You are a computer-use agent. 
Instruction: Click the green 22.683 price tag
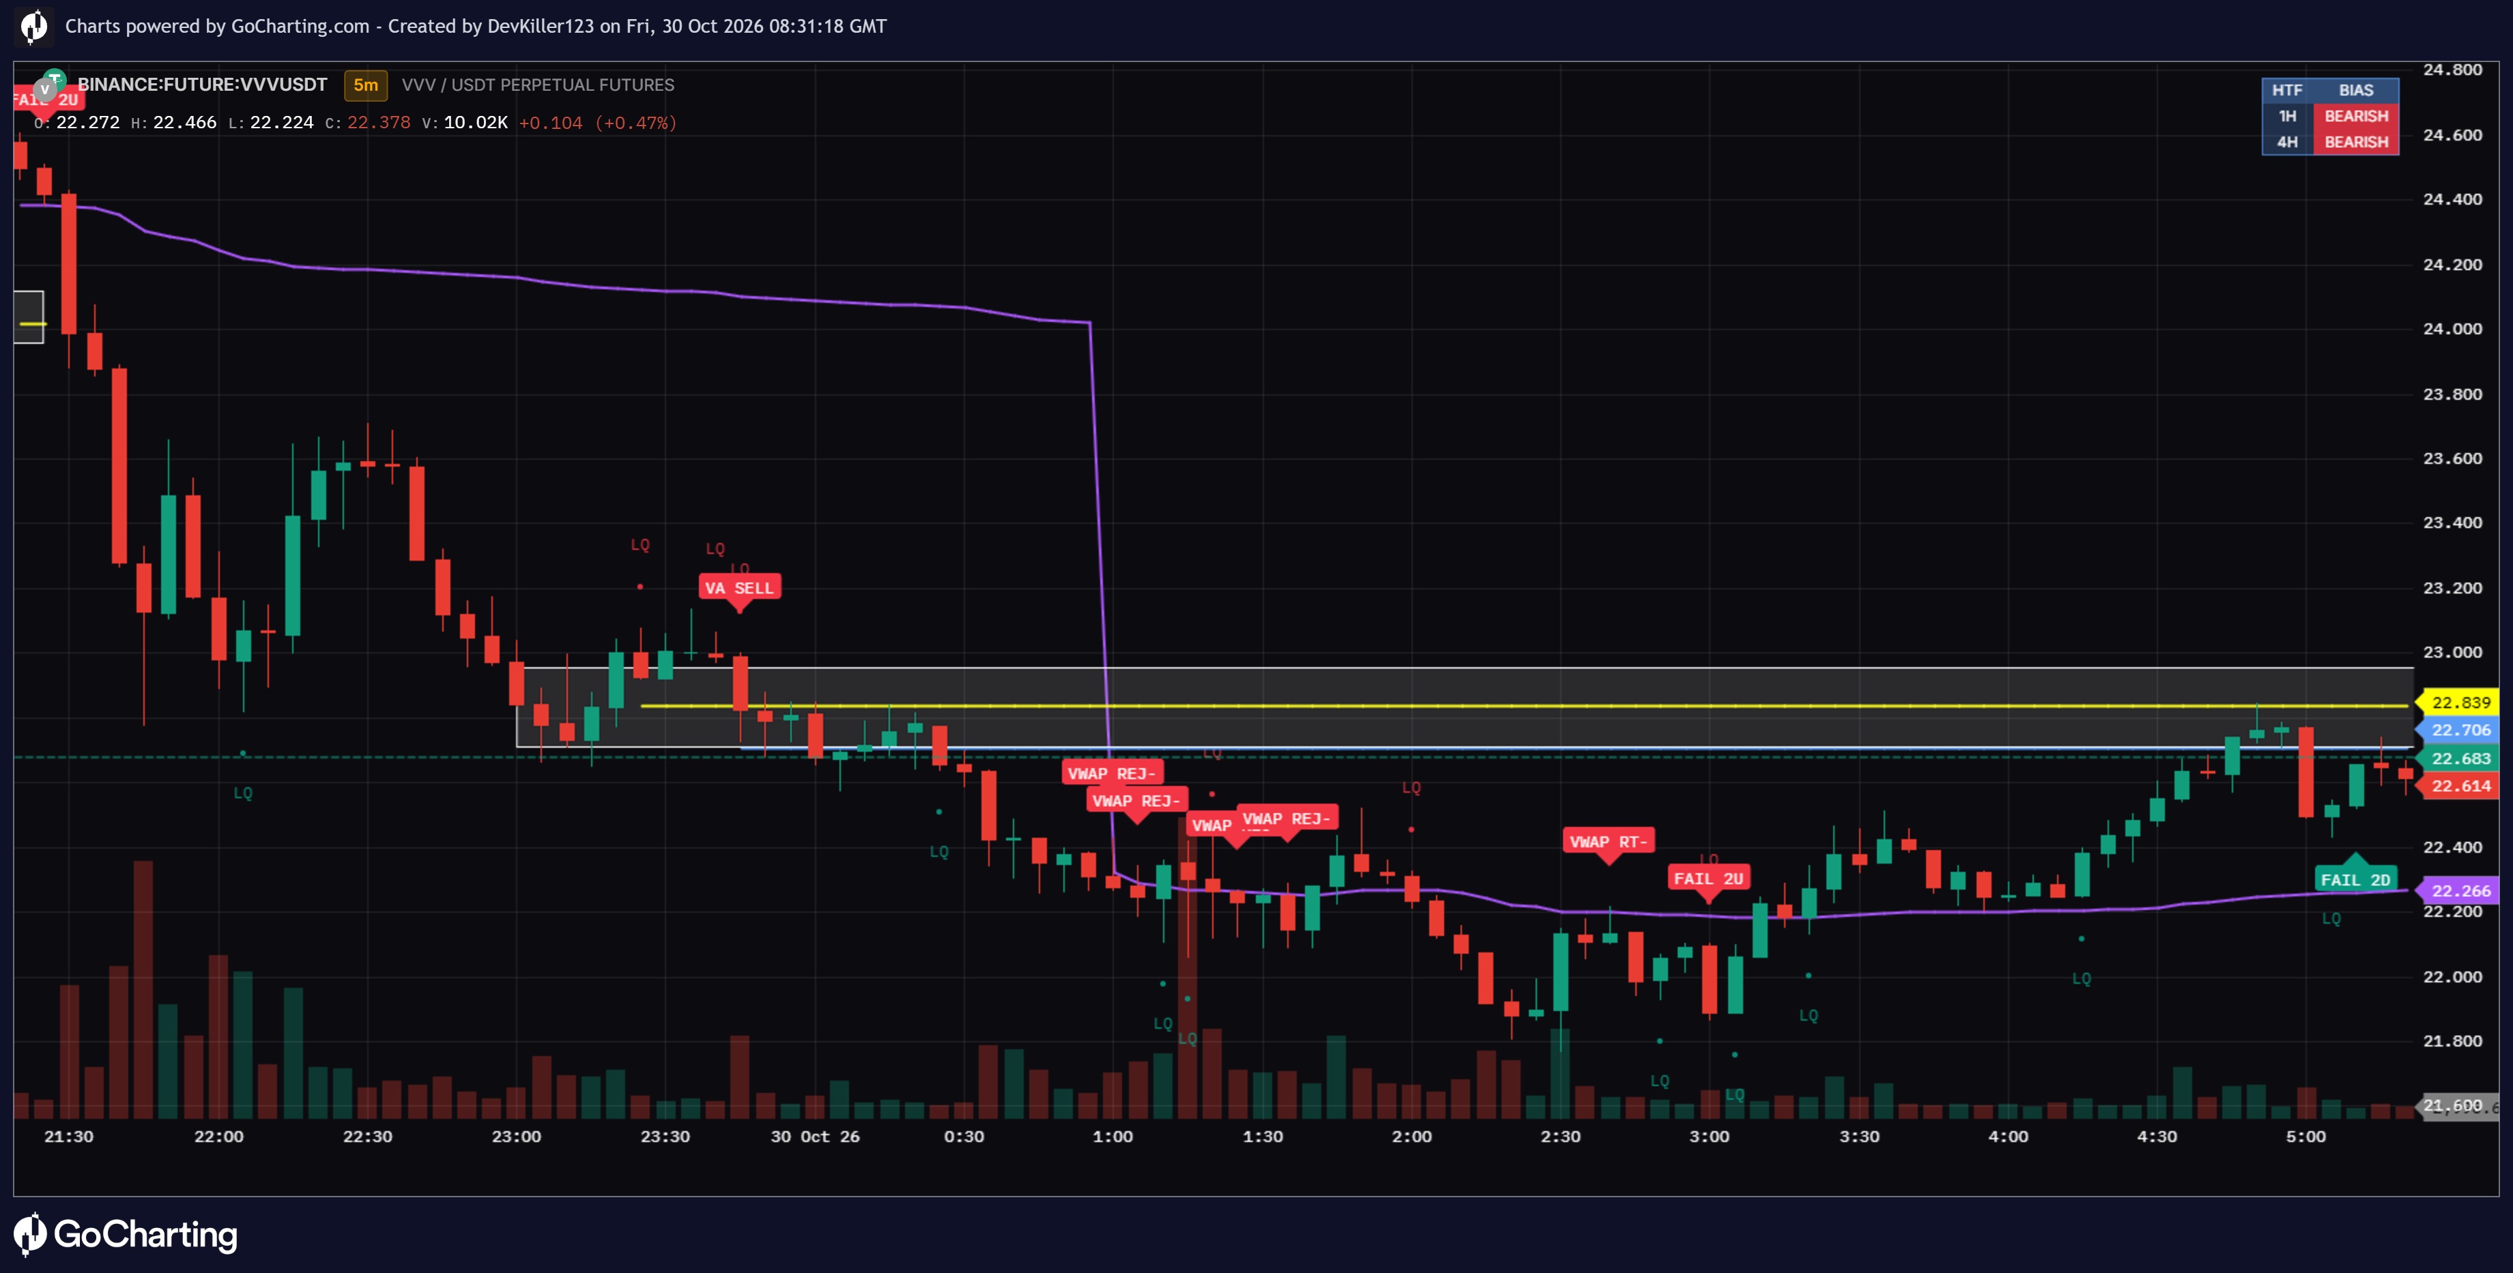coord(2459,758)
